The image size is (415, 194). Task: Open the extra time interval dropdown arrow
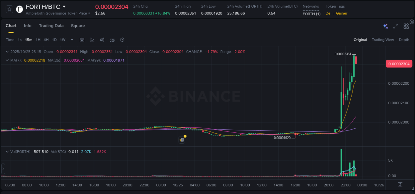(71, 40)
